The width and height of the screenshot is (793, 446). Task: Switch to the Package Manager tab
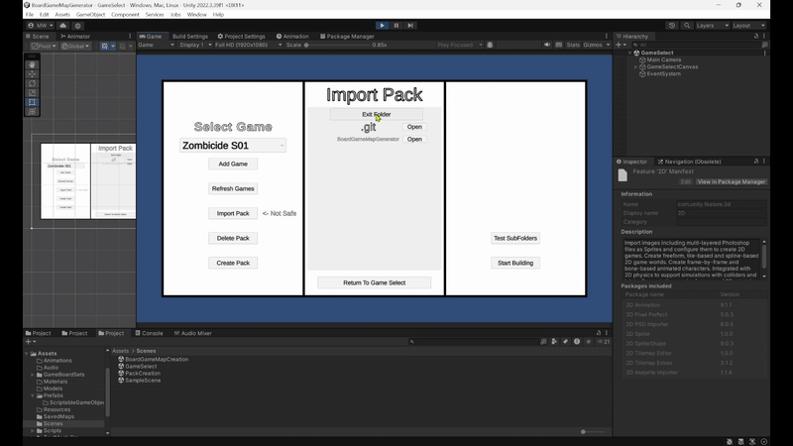[x=348, y=36]
